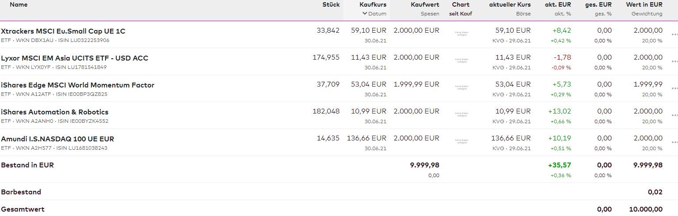Open Lyxor MSCI EM Asia UCITS ETF link

75,58
